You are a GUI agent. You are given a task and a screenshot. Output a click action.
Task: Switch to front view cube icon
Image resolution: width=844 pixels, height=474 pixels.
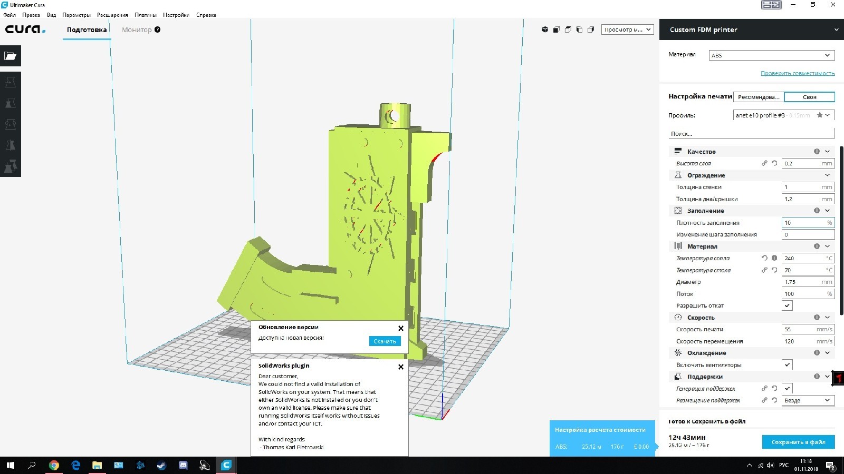click(x=556, y=29)
